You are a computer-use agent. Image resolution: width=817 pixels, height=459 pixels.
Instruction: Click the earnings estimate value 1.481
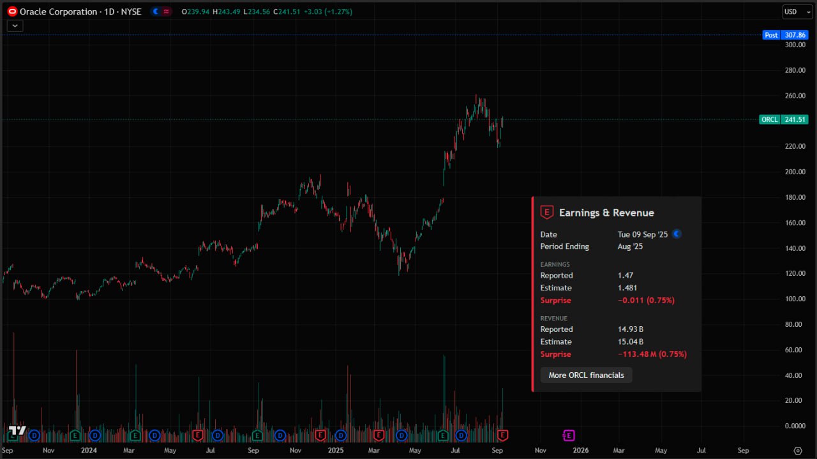pos(627,288)
